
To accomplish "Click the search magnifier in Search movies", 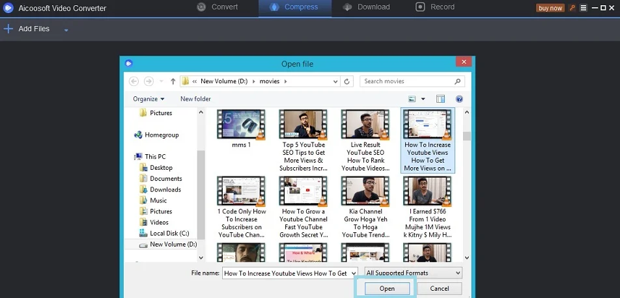I will point(458,81).
